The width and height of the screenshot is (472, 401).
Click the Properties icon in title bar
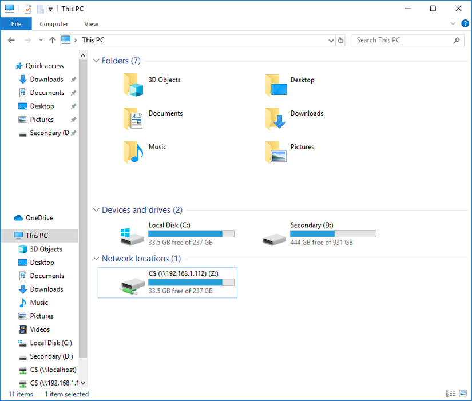coord(27,9)
